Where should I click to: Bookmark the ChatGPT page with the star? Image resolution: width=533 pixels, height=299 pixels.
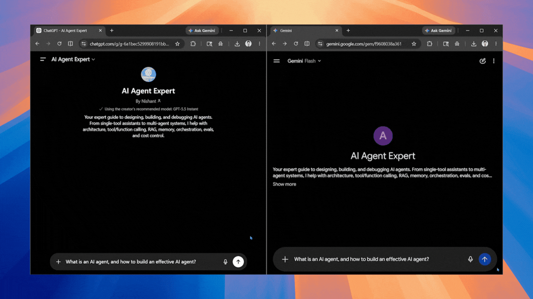click(178, 44)
